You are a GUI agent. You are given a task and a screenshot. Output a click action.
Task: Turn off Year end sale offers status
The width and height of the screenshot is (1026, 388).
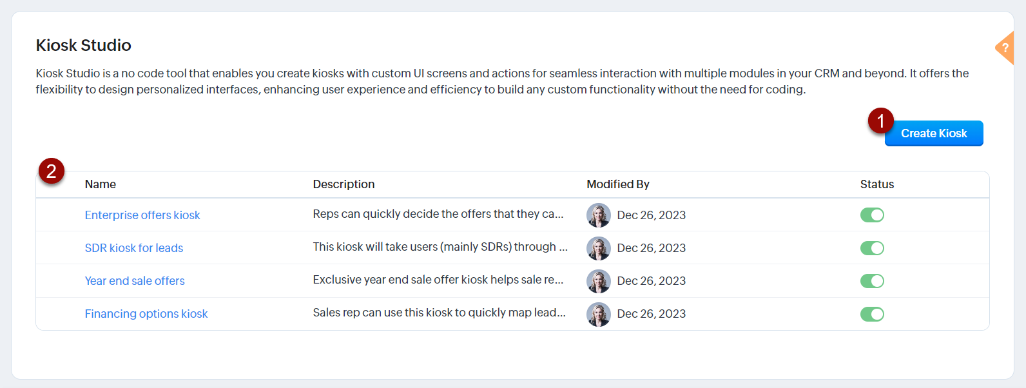click(872, 281)
